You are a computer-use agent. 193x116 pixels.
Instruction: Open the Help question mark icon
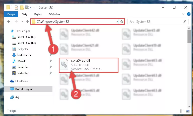(x=188, y=14)
